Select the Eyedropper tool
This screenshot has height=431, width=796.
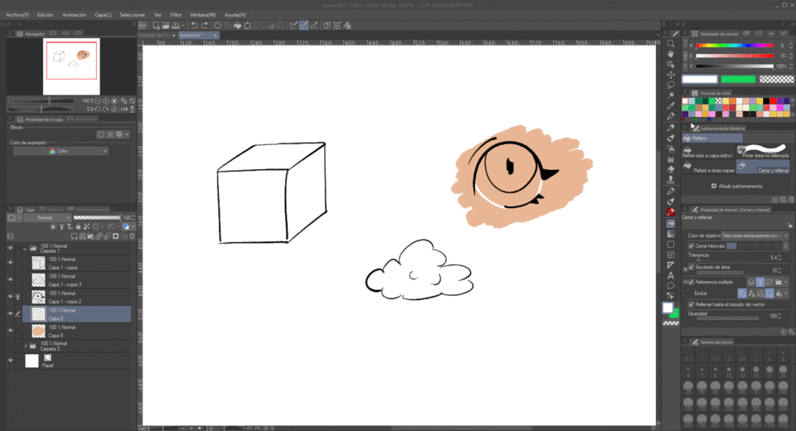pos(671,106)
